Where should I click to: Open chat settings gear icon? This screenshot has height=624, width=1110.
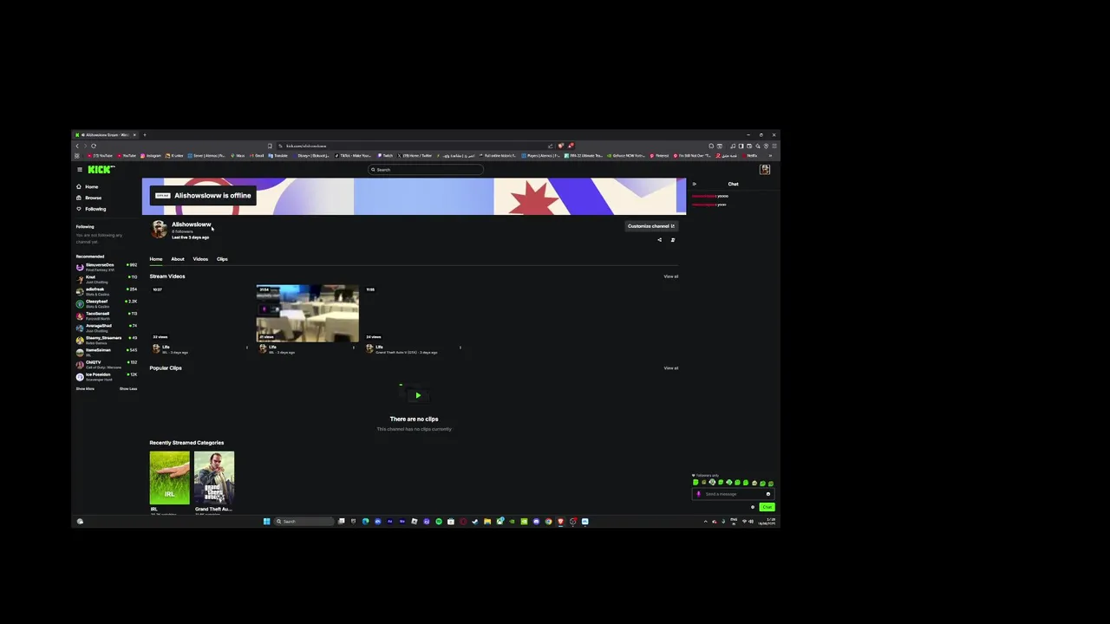752,507
